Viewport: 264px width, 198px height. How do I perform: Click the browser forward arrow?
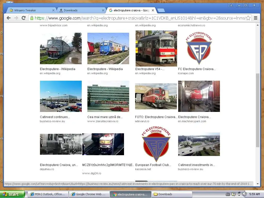pos(16,18)
